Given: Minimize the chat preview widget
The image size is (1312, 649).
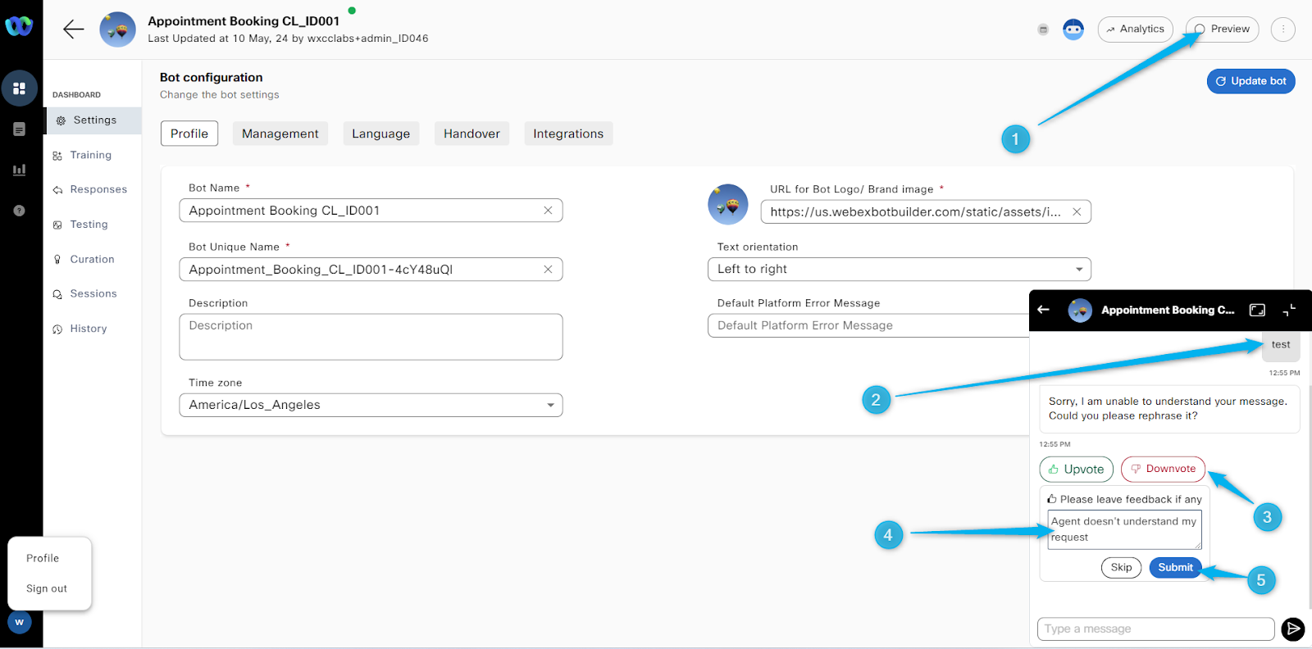Looking at the screenshot, I should click(1289, 310).
